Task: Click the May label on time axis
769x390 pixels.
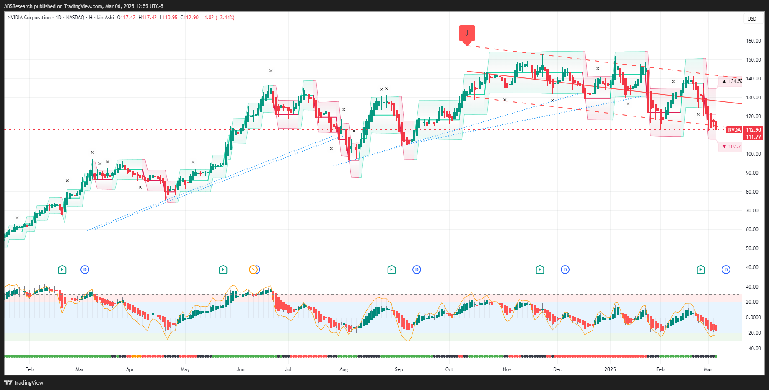Action: coord(185,369)
